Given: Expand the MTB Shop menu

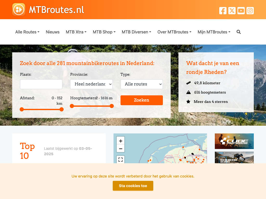Looking at the screenshot, I should [104, 32].
